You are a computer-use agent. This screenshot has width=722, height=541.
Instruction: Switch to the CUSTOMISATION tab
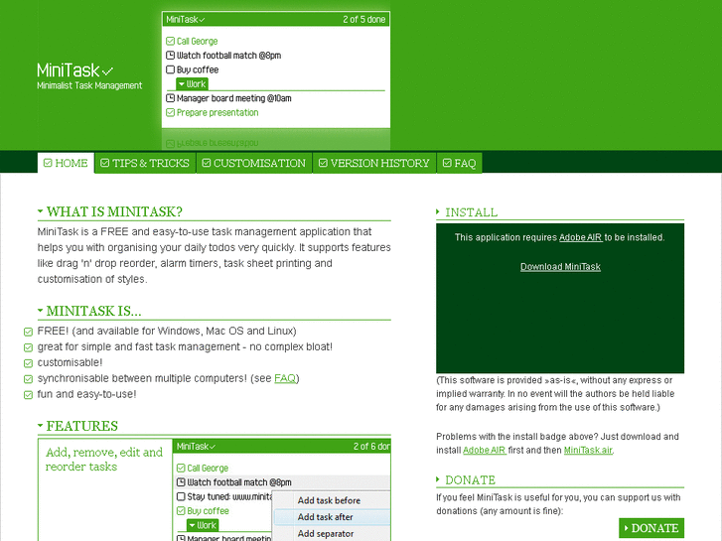pyautogui.click(x=254, y=163)
